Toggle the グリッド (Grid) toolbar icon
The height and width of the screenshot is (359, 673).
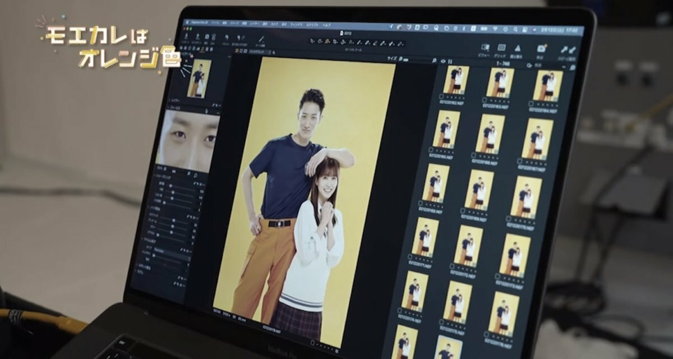pyautogui.click(x=501, y=48)
